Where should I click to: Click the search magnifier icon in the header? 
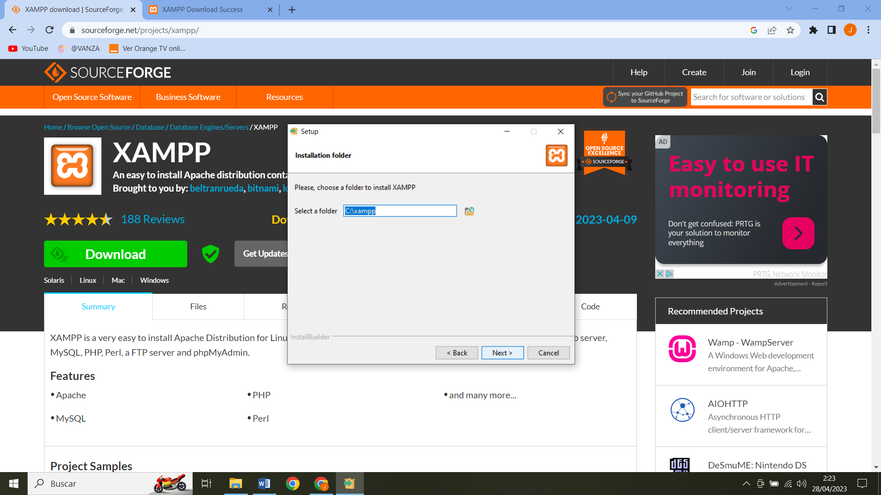click(820, 97)
